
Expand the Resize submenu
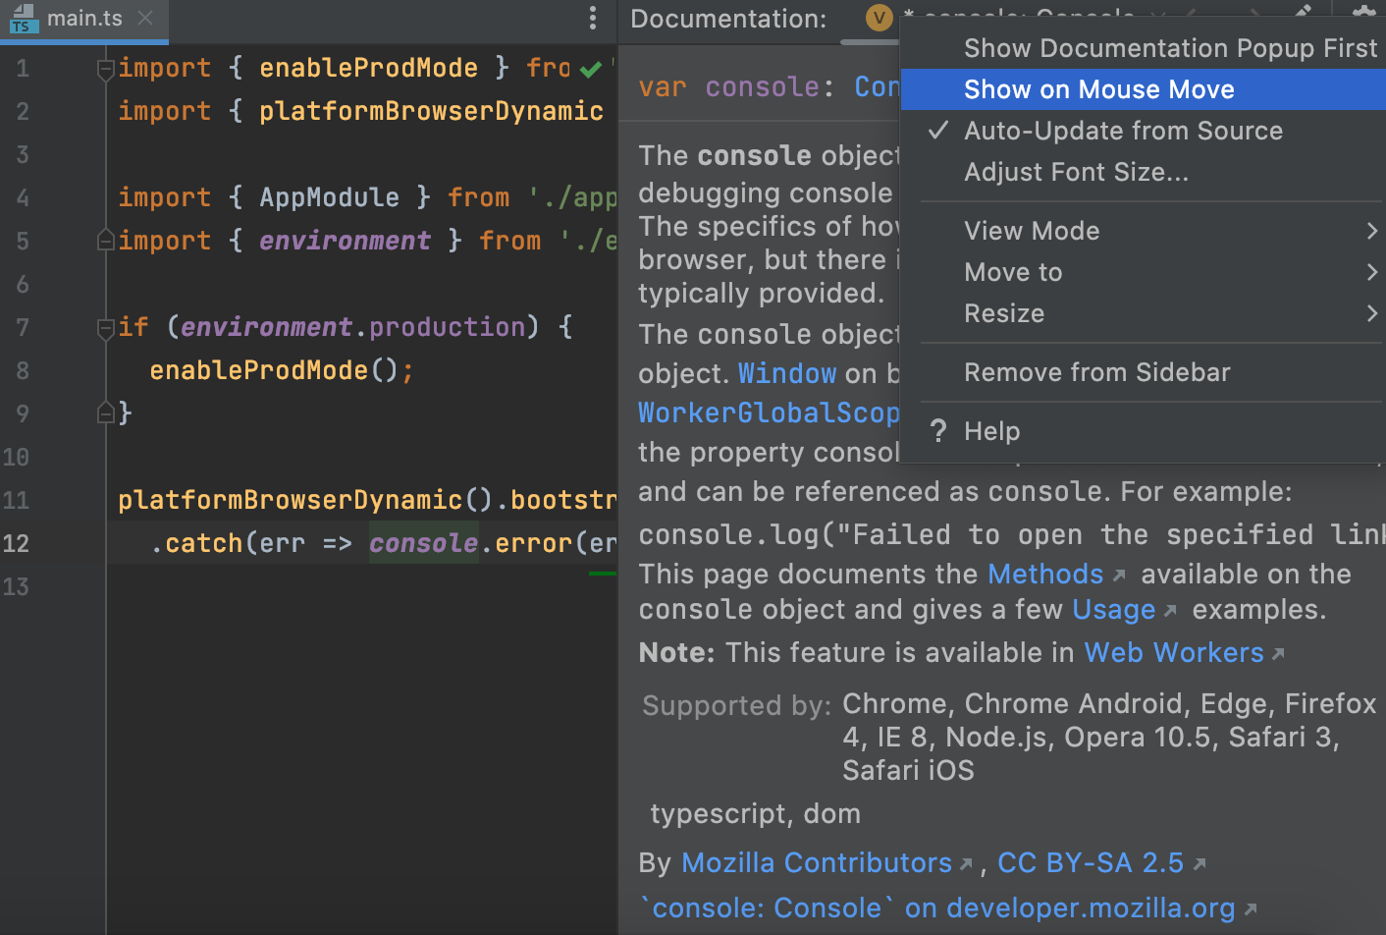[x=1143, y=313]
